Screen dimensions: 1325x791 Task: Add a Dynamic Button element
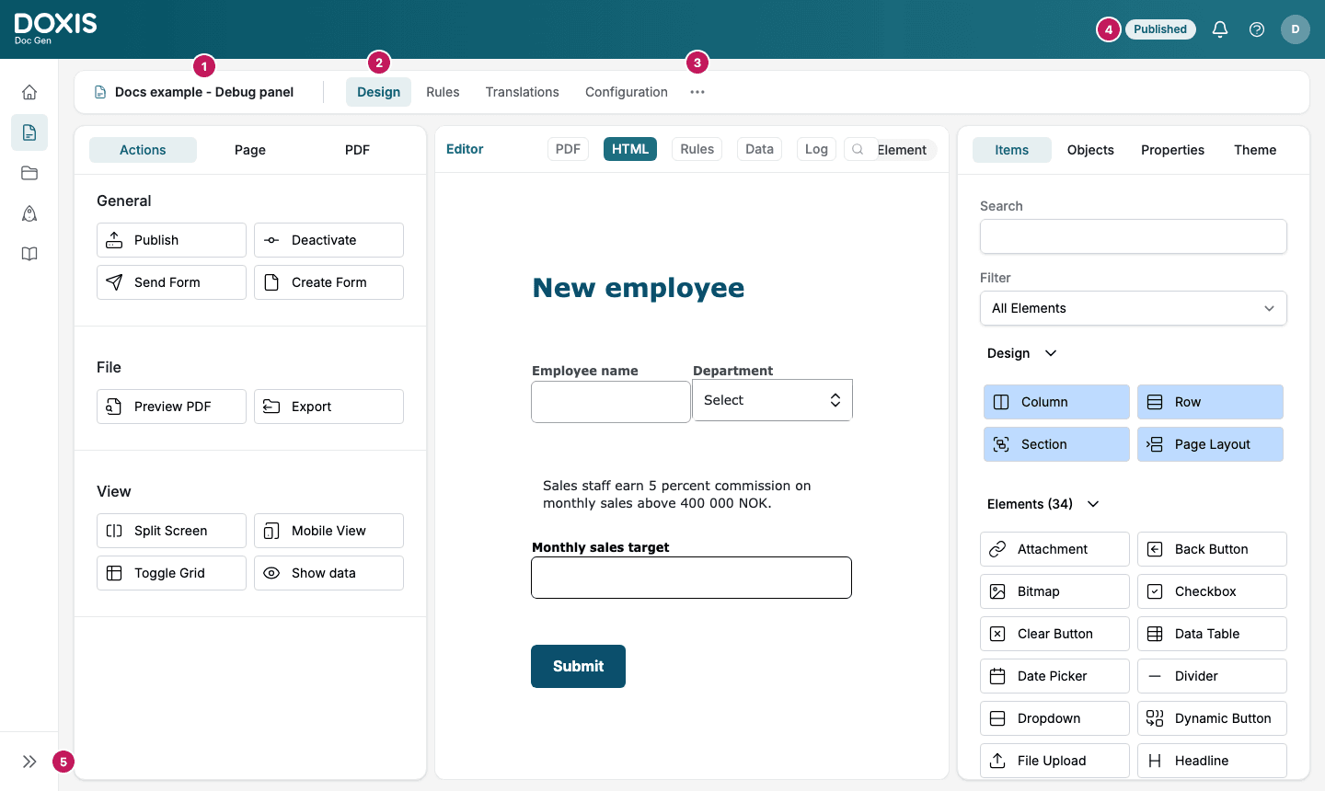[1212, 718]
